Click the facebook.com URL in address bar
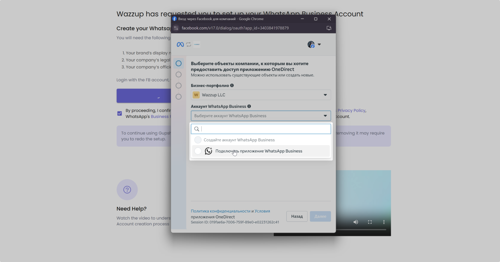This screenshot has width=500, height=262. (235, 28)
